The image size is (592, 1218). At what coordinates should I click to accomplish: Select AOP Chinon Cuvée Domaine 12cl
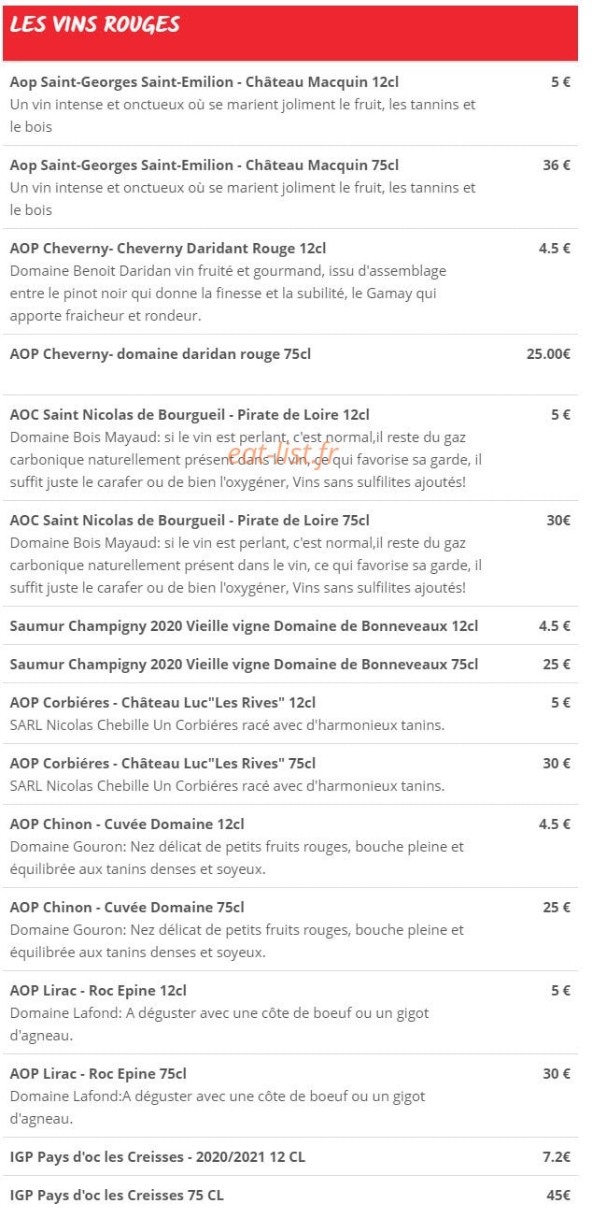[x=290, y=846]
